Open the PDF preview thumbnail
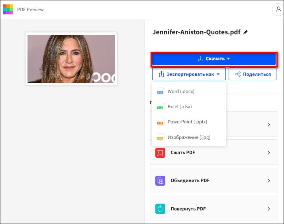Viewport: 284px width, 224px height. pos(71,59)
